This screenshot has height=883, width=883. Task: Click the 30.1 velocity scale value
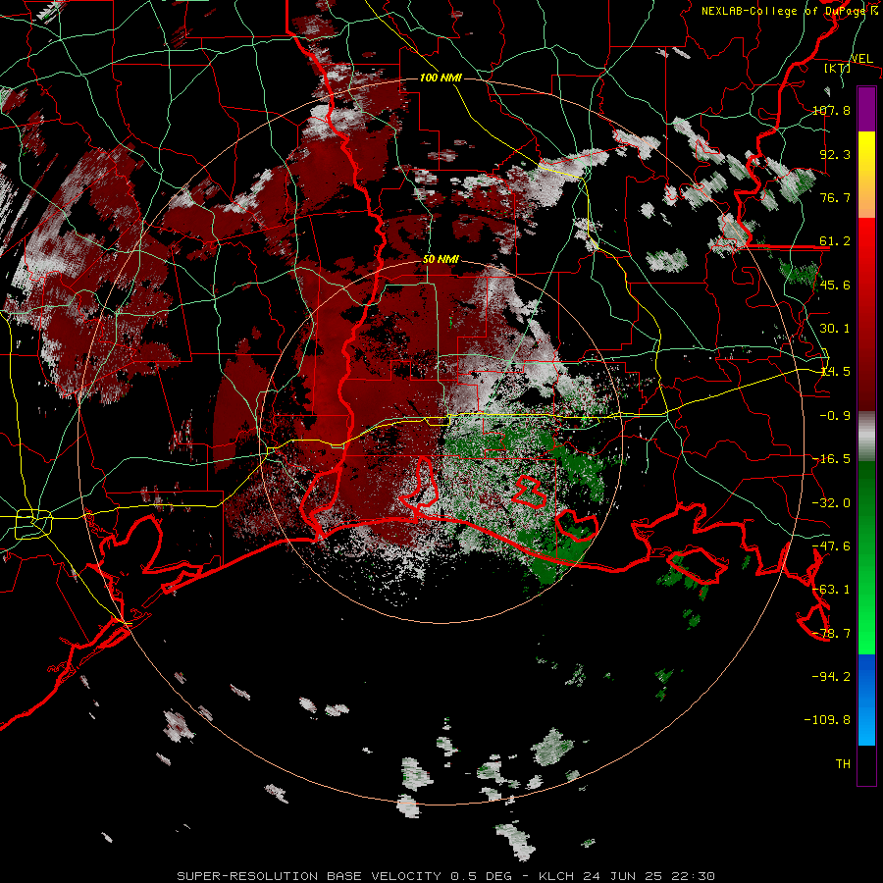pyautogui.click(x=835, y=329)
